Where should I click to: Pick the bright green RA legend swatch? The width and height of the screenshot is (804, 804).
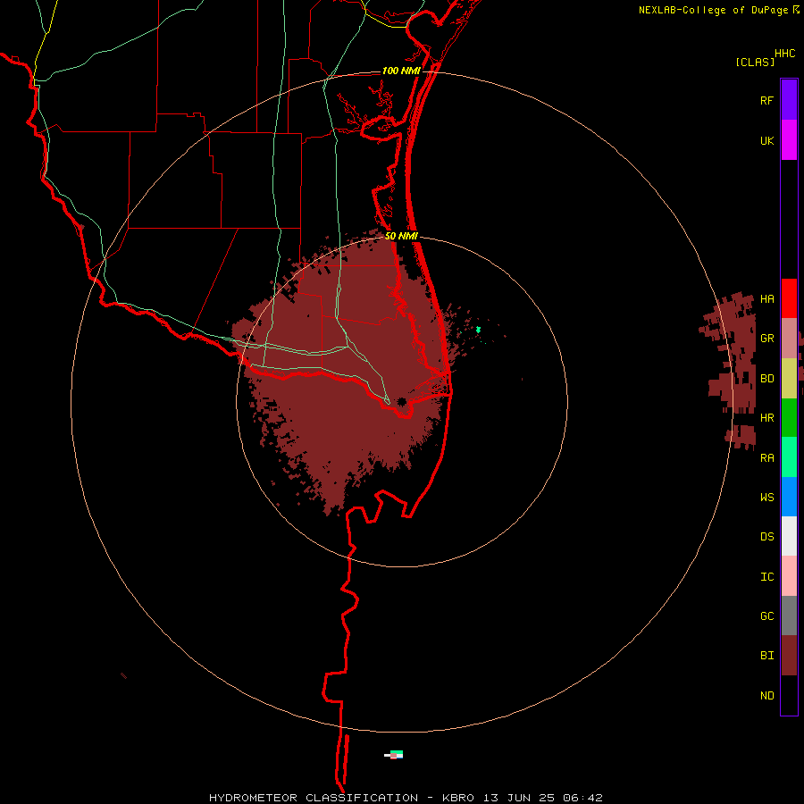pos(789,457)
